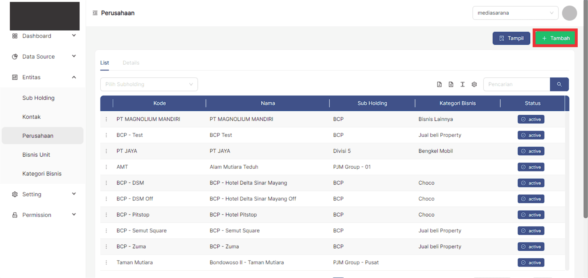This screenshot has height=278, width=588.
Task: Open the user avatar menu
Action: pyautogui.click(x=569, y=13)
